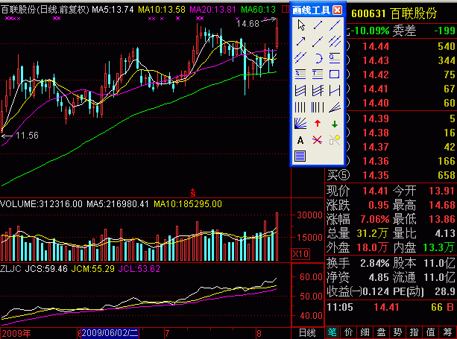This screenshot has height=339, width=457.
Task: Select the linear regression band tool
Action: click(x=300, y=91)
